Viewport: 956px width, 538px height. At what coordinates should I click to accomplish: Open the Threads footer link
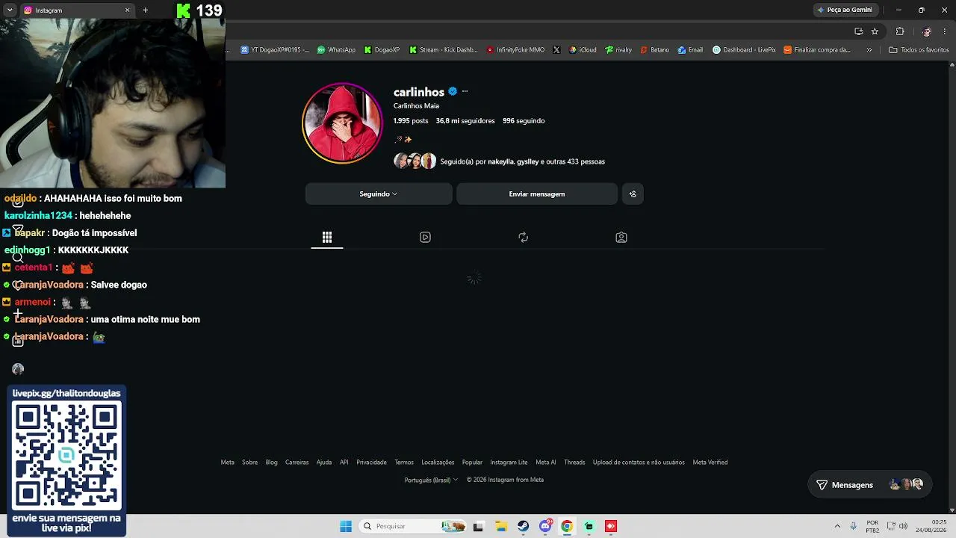pos(574,463)
